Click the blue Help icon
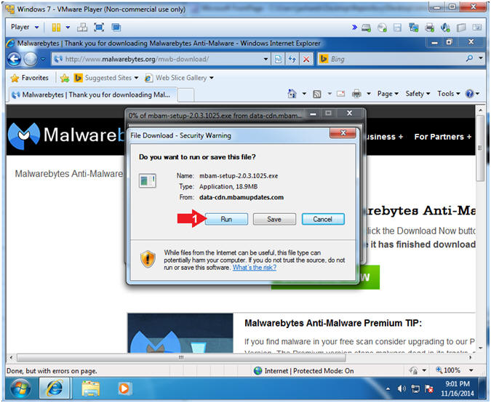 [x=469, y=94]
